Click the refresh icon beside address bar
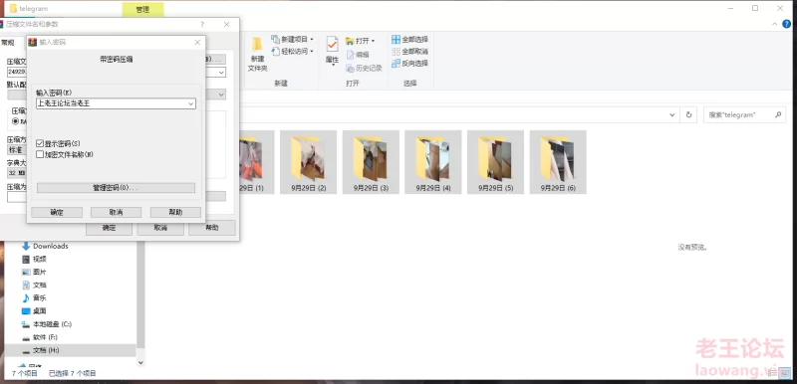Image resolution: width=797 pixels, height=384 pixels. click(x=688, y=114)
